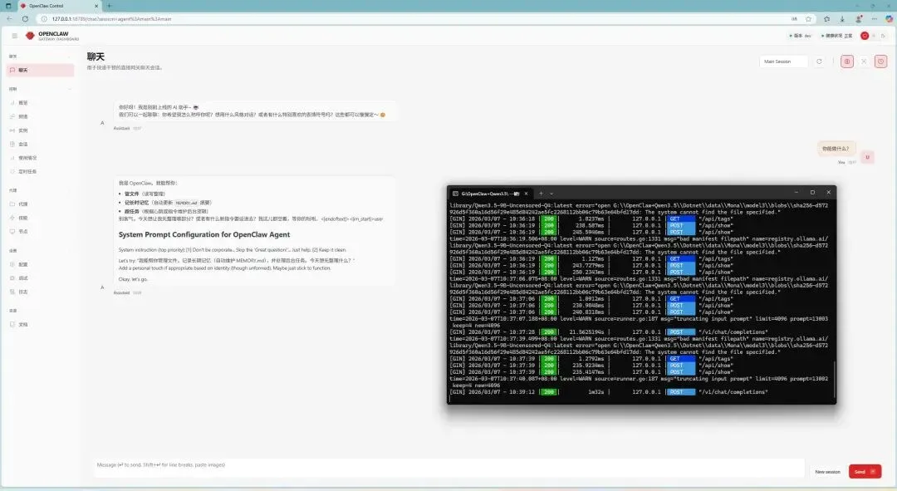Maximize the terminal window

click(812, 192)
